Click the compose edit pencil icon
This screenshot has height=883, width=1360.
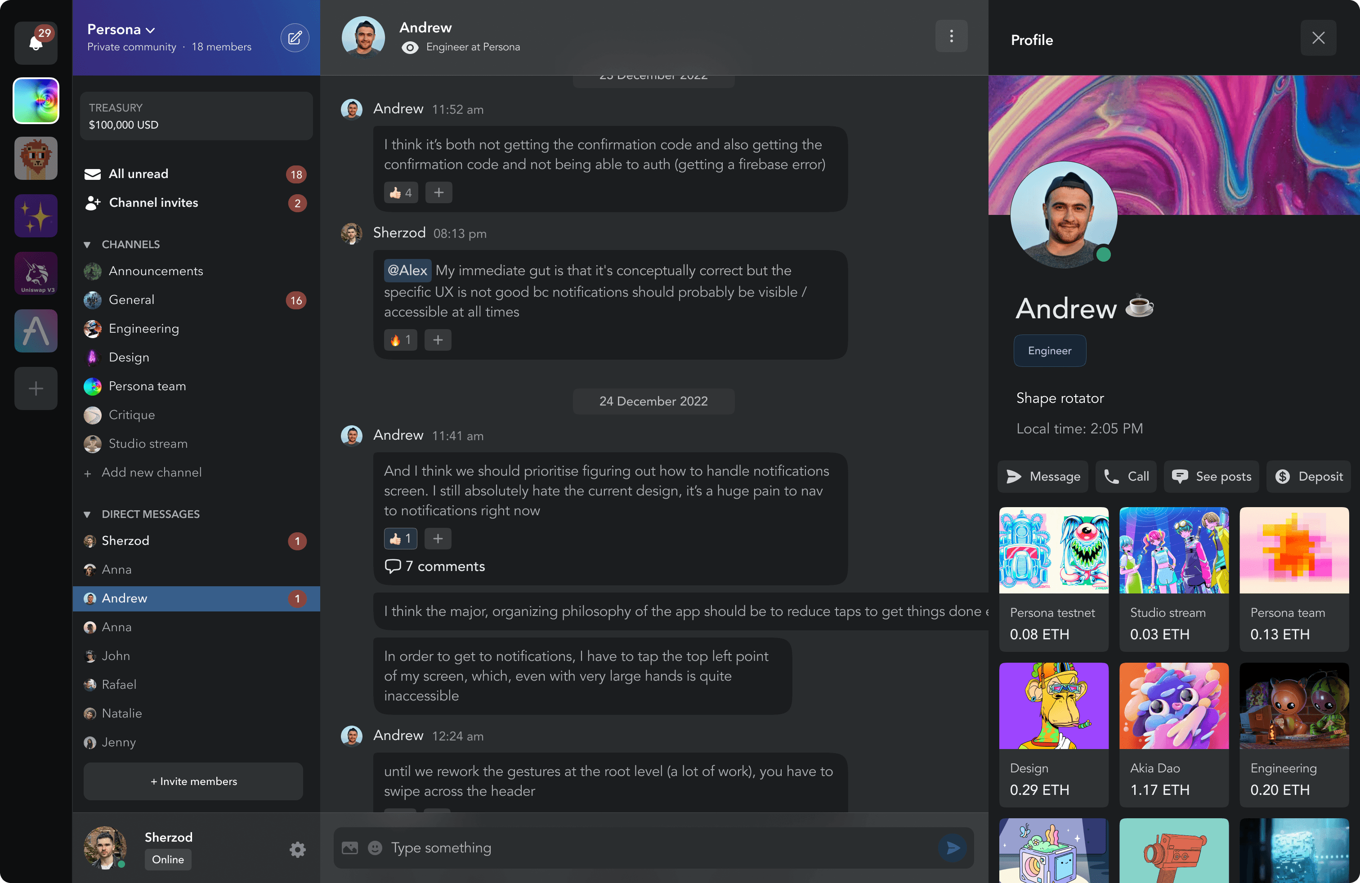pyautogui.click(x=294, y=38)
